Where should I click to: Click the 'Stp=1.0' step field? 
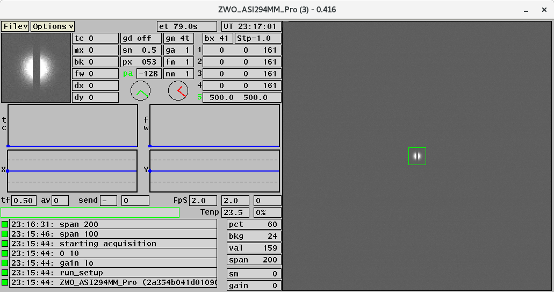tap(258, 38)
